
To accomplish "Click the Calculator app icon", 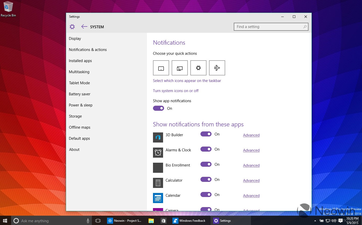I will (x=158, y=183).
